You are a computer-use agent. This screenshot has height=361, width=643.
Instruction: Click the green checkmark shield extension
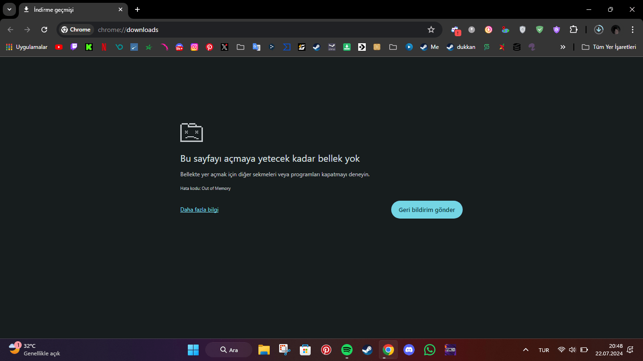point(539,30)
